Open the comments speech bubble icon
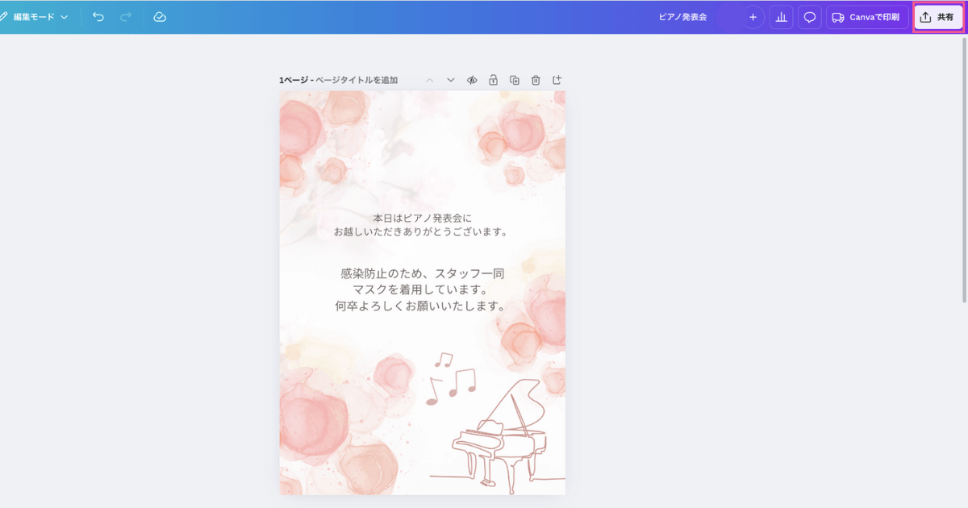The image size is (968, 508). click(x=810, y=17)
